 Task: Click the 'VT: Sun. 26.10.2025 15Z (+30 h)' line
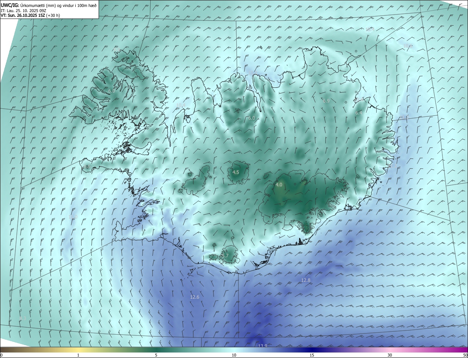[x=30, y=16]
